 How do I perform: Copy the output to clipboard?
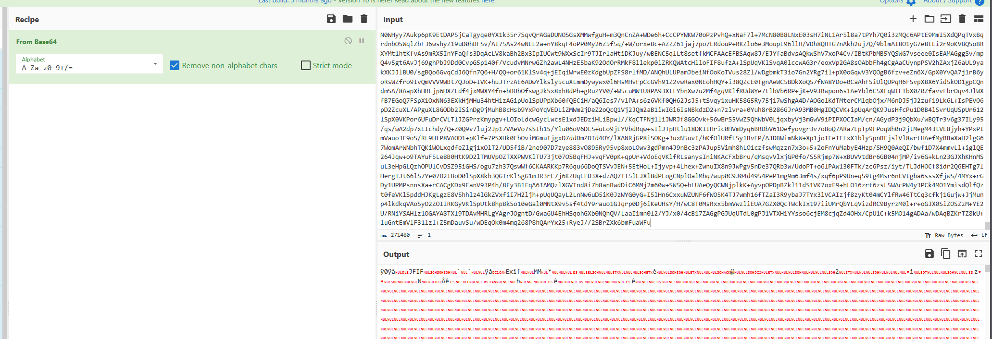tap(946, 254)
